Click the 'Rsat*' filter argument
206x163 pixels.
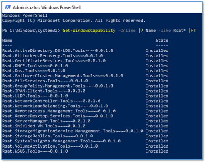click(x=180, y=31)
